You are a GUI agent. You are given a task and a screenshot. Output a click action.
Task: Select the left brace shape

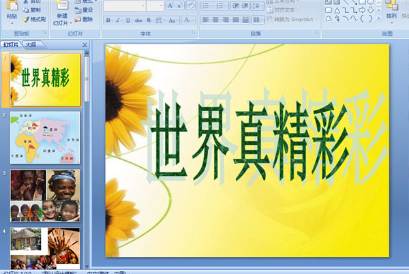pyautogui.click(x=362, y=18)
